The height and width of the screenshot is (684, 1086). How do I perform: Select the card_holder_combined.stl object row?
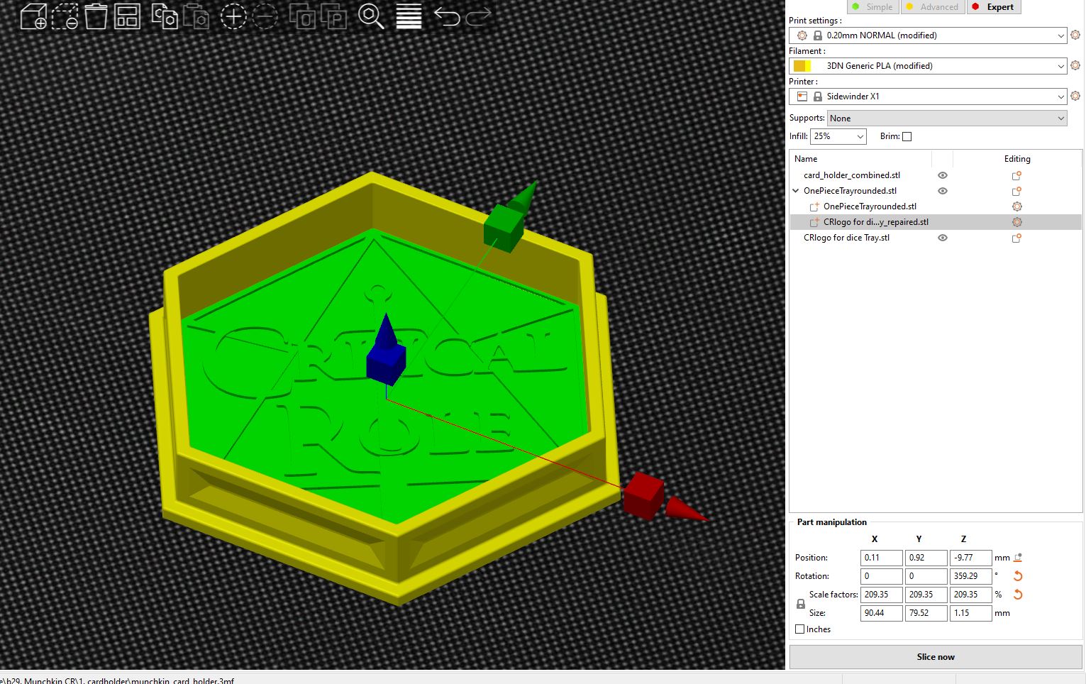click(x=936, y=175)
